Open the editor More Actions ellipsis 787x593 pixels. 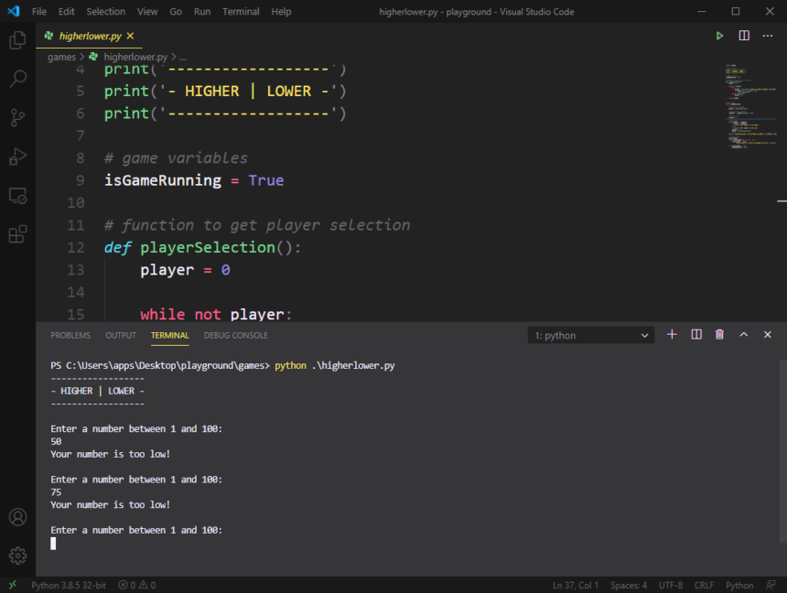point(767,36)
